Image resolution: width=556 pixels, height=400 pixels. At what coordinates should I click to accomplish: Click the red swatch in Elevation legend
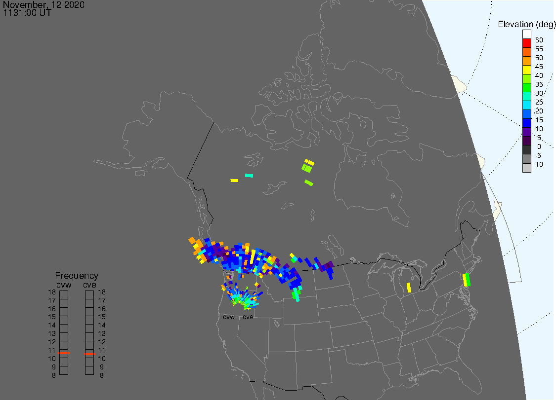(x=526, y=43)
